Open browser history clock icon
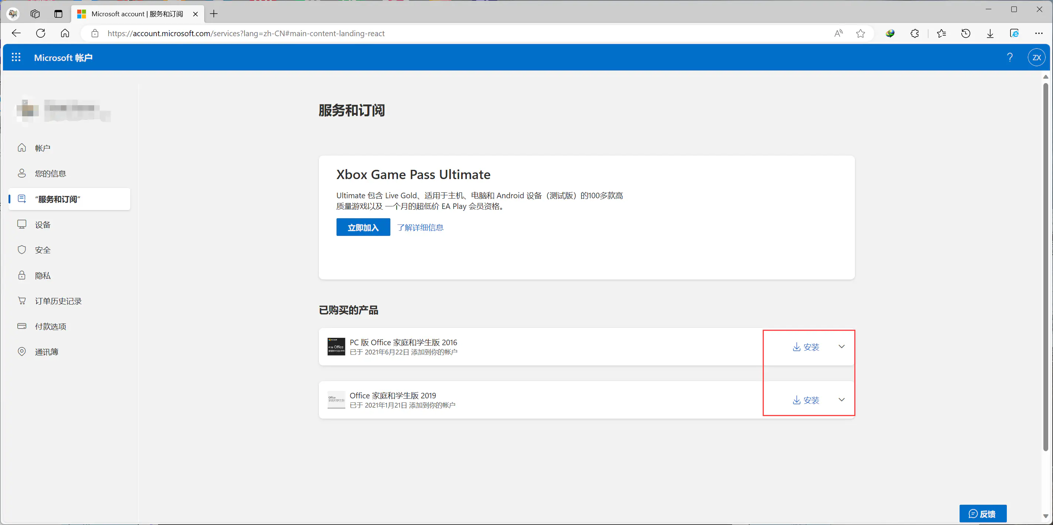The height and width of the screenshot is (525, 1053). pos(965,34)
